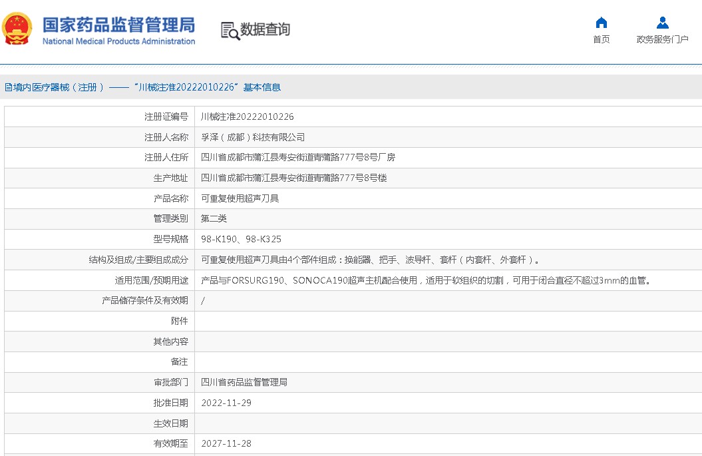Click the 首页 house icon

[x=601, y=23]
